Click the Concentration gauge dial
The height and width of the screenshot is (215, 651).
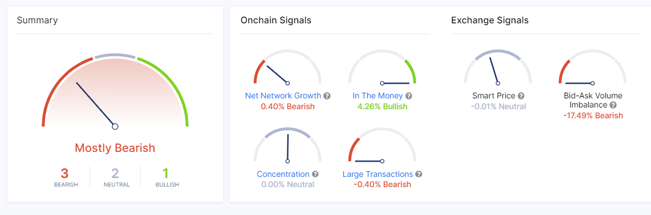tap(287, 146)
